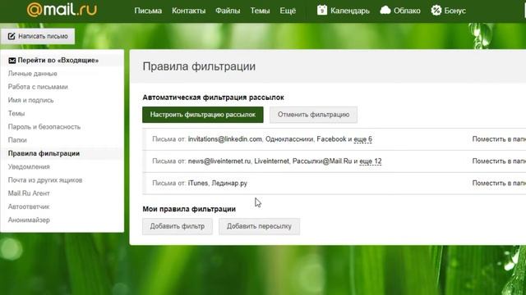
Task: Click the invitations@linkedin.com filter row text
Action: tap(262, 139)
